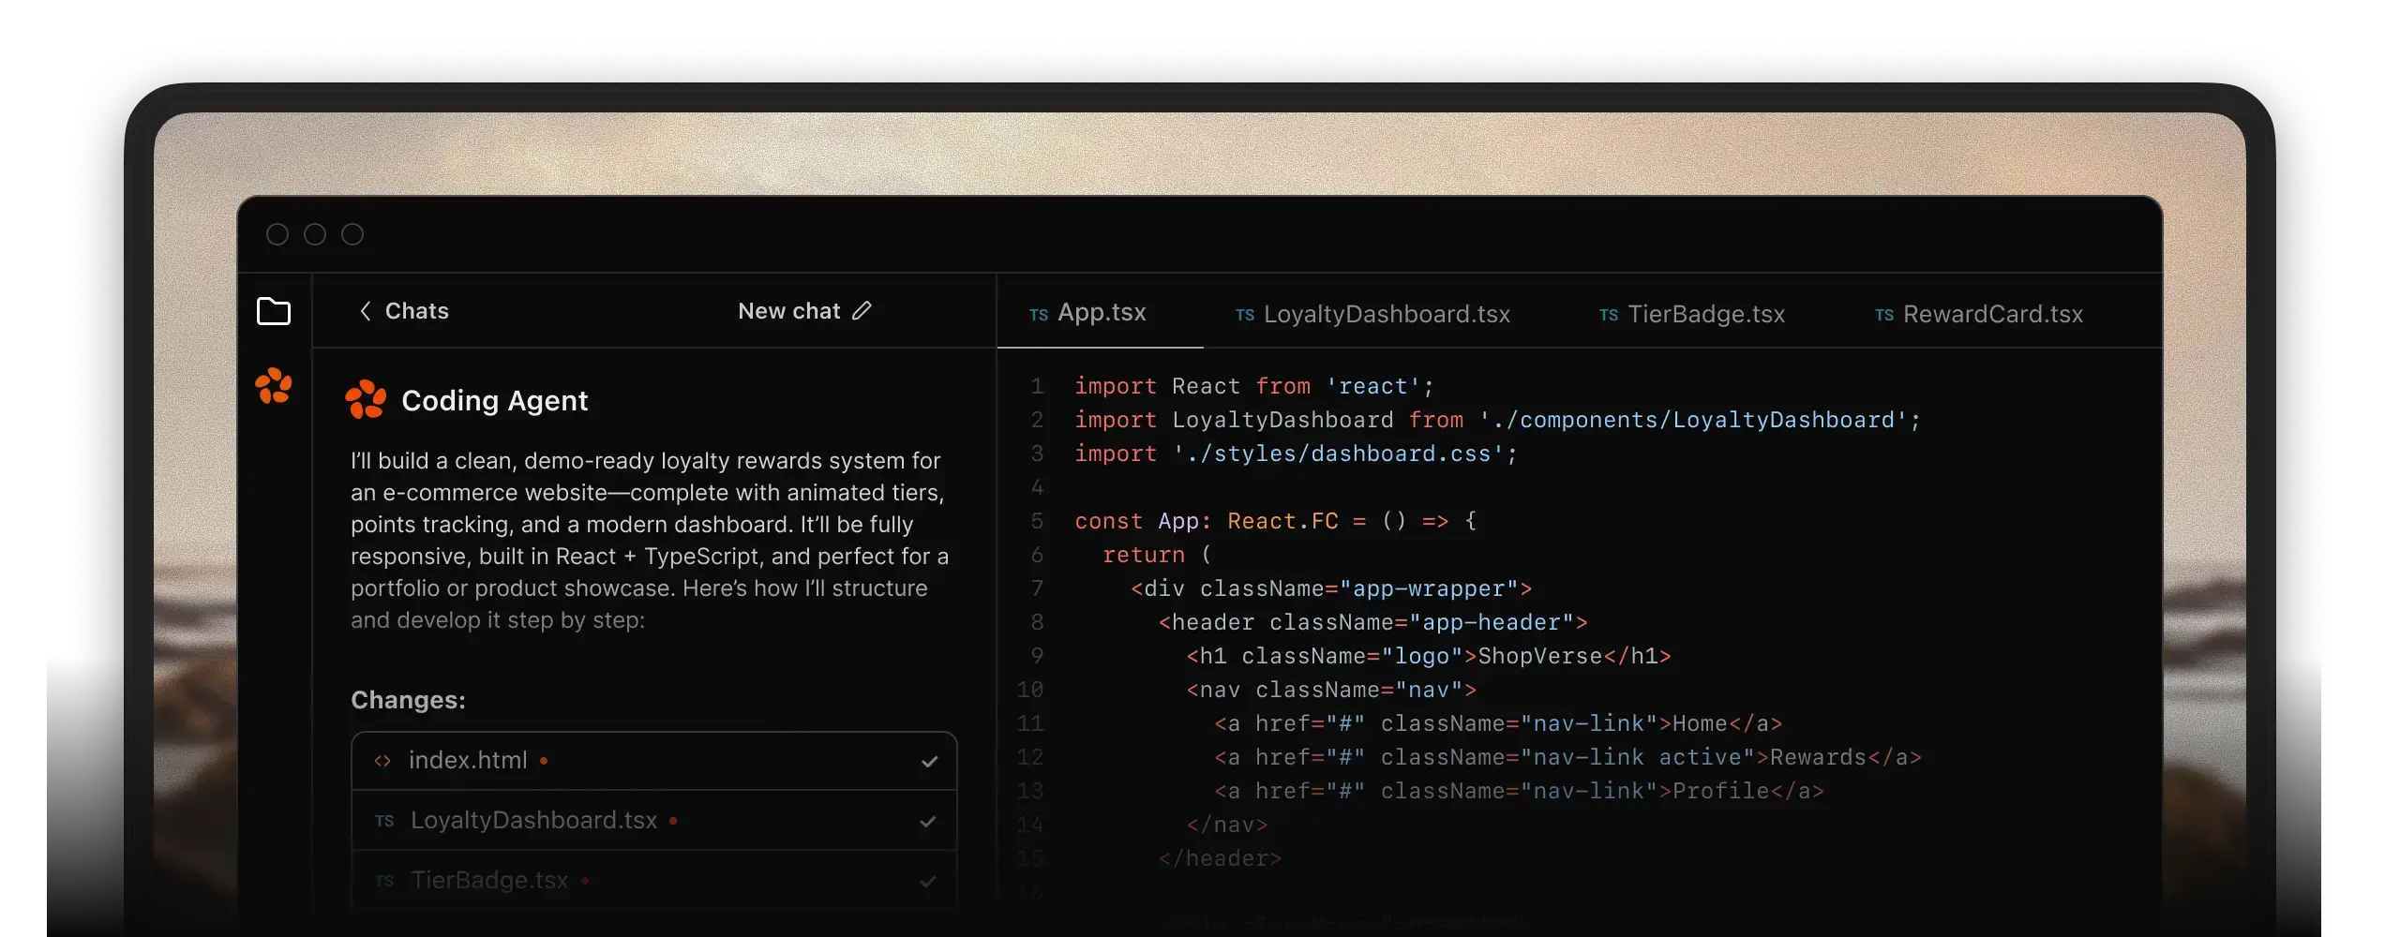Click the New chat label
This screenshot has height=937, width=2400.
(x=788, y=311)
